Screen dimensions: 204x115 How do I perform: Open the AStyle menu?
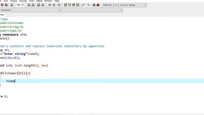(39, 1)
